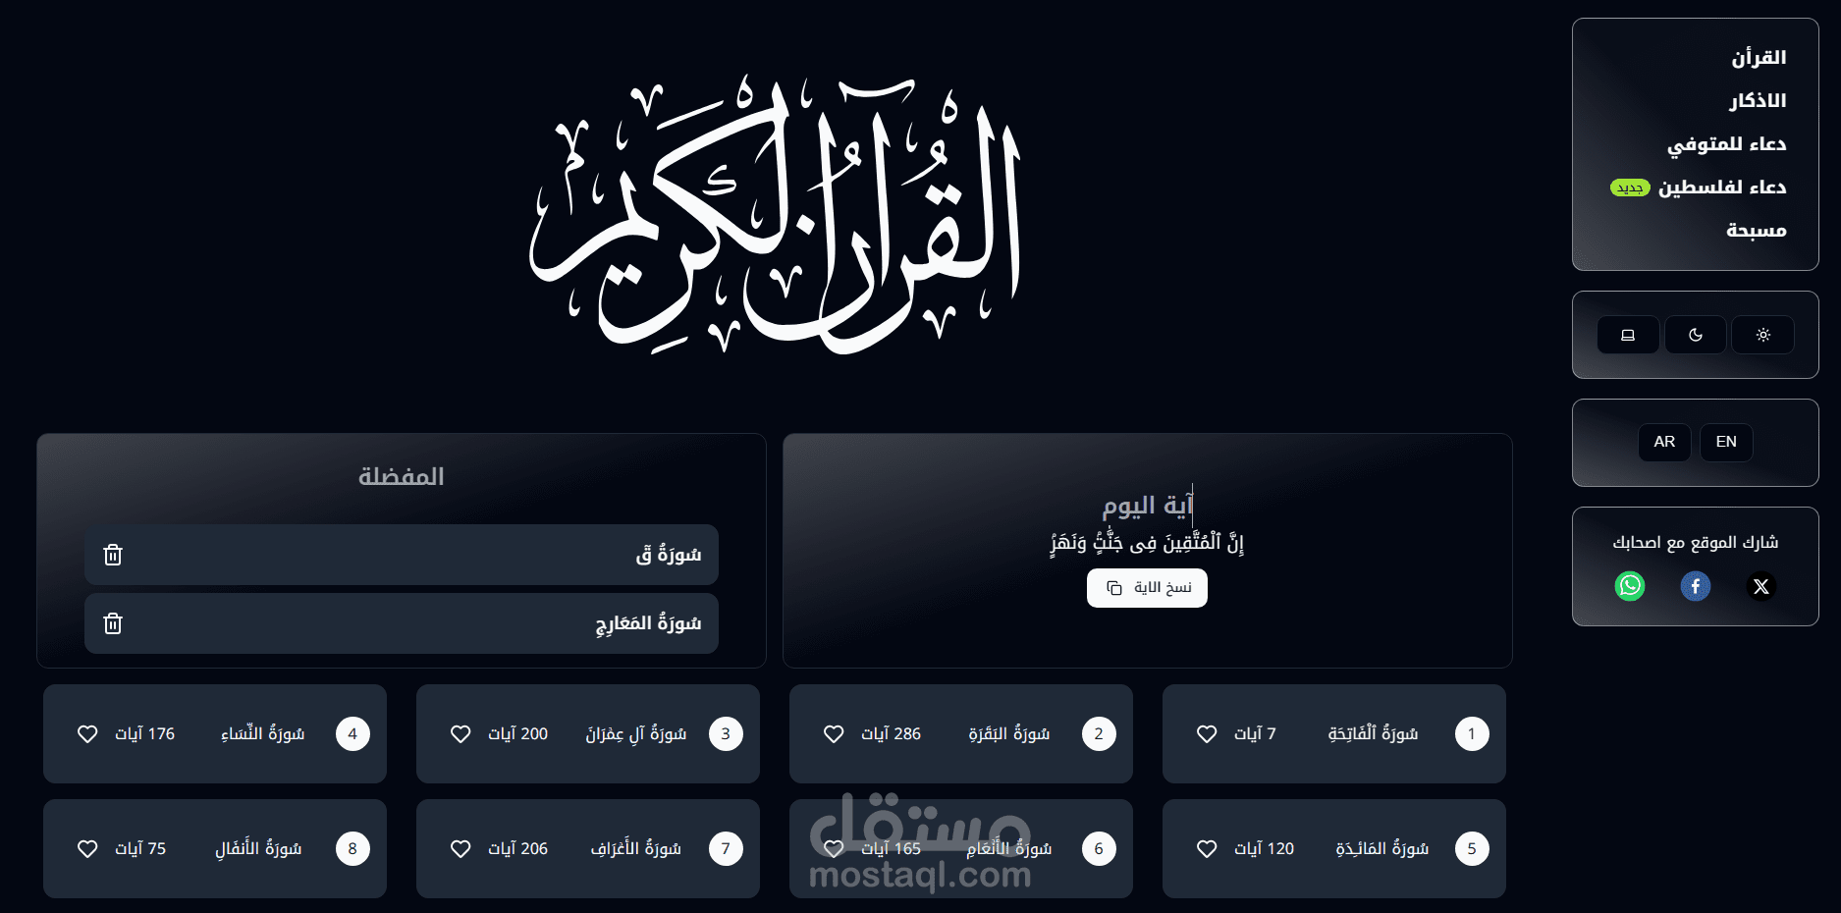Click the X (Twitter) share icon
Image resolution: width=1841 pixels, height=913 pixels.
click(x=1761, y=586)
